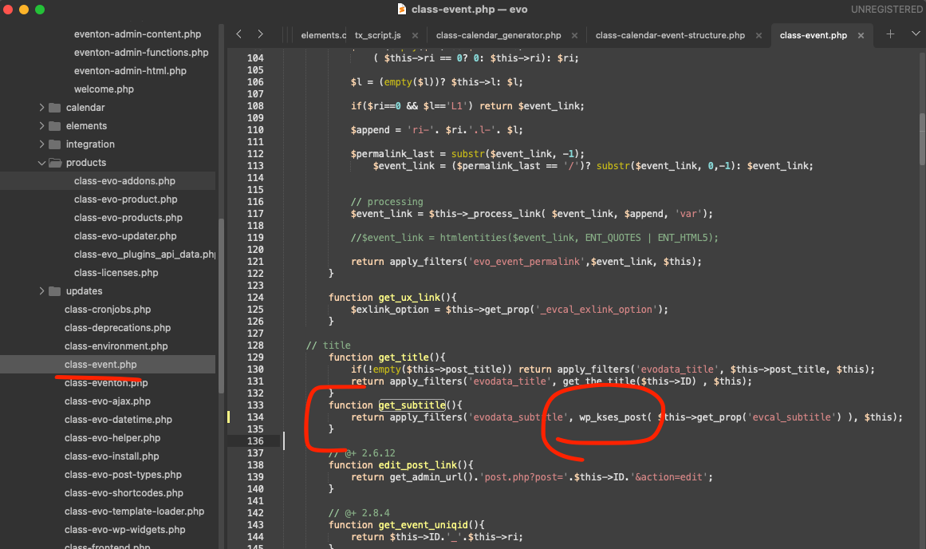Close the tx_script.js tab
This screenshot has width=926, height=549.
415,35
